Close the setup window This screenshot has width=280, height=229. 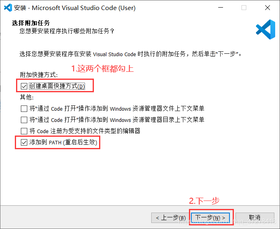(x=268, y=8)
